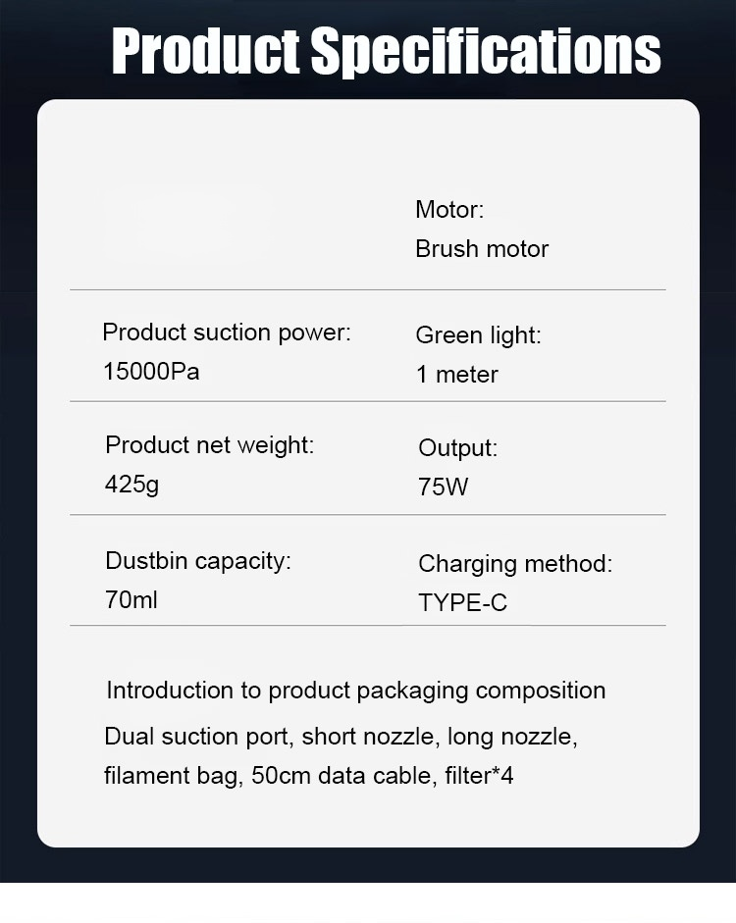Select the 75W output value
The height and width of the screenshot is (923, 736).
(444, 487)
